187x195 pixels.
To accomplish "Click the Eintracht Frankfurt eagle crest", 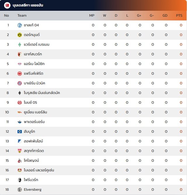I will (20, 74).
